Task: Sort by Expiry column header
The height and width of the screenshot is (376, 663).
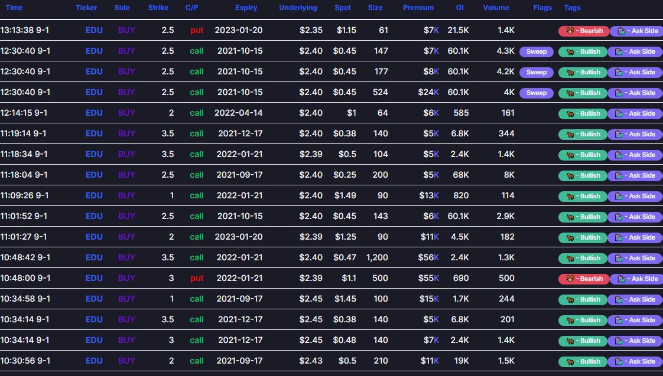Action: pyautogui.click(x=246, y=8)
